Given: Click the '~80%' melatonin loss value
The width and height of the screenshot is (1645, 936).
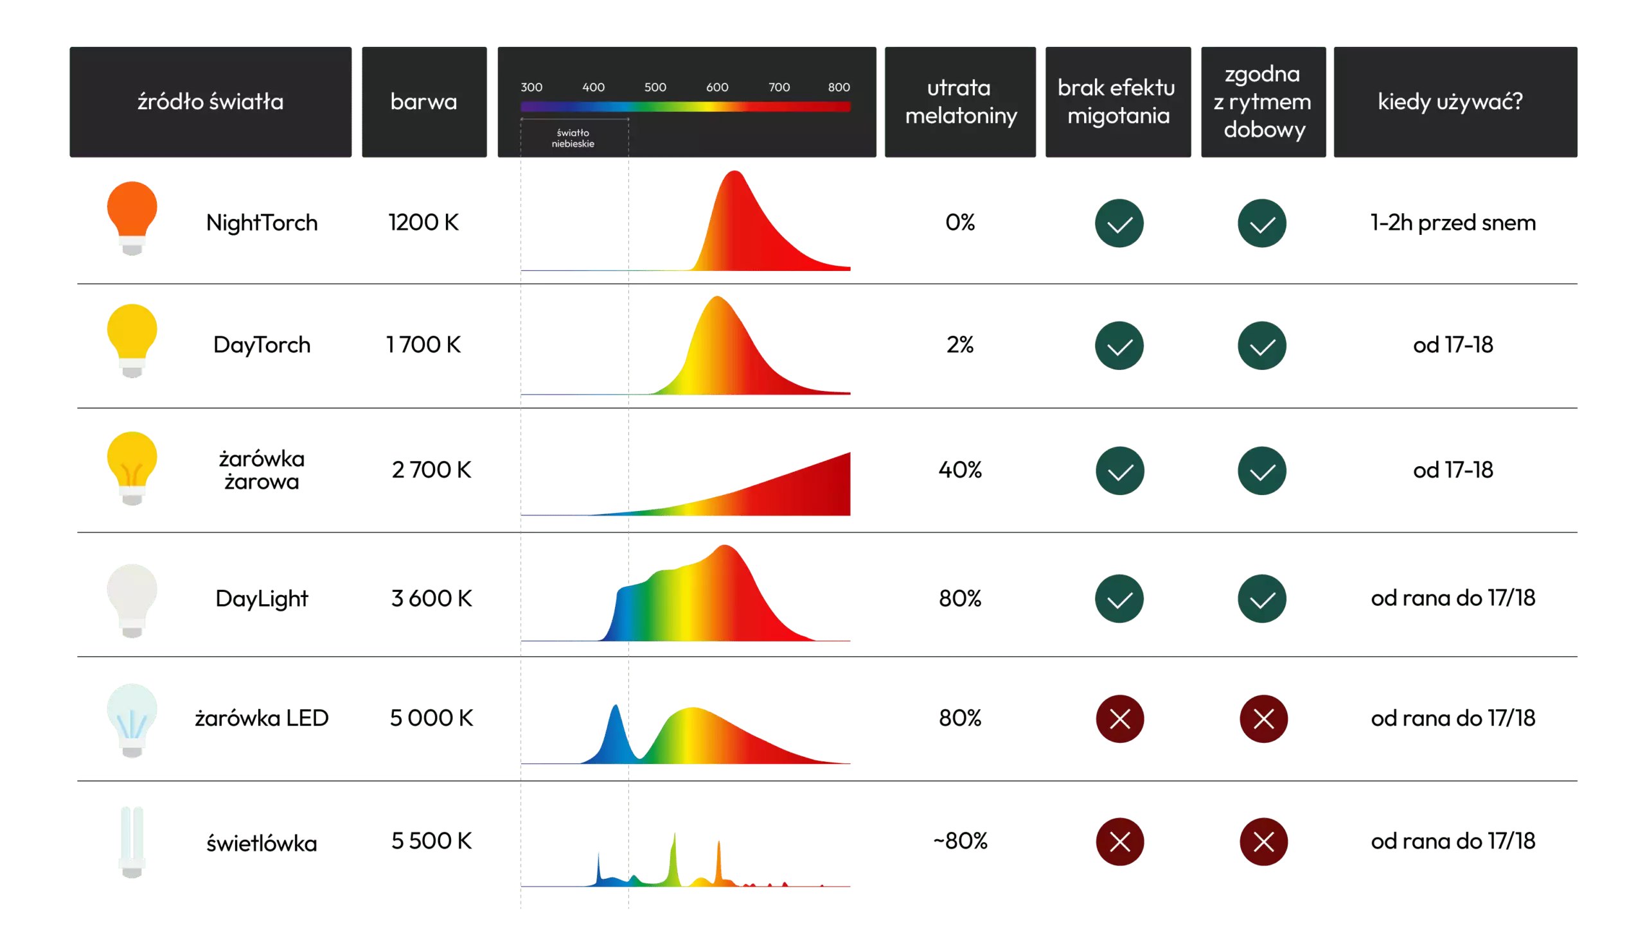Looking at the screenshot, I should pos(960,841).
